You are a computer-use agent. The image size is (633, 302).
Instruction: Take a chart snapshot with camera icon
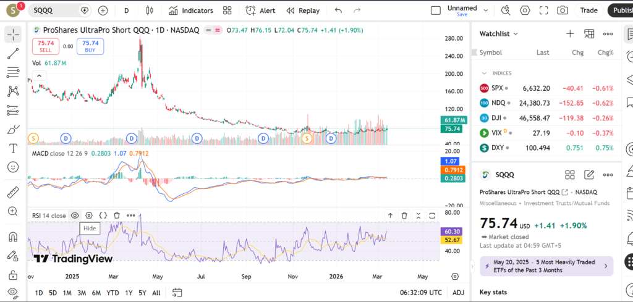(562, 10)
